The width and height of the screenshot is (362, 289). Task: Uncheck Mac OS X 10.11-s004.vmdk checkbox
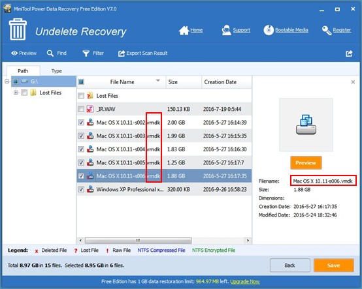[x=81, y=149]
